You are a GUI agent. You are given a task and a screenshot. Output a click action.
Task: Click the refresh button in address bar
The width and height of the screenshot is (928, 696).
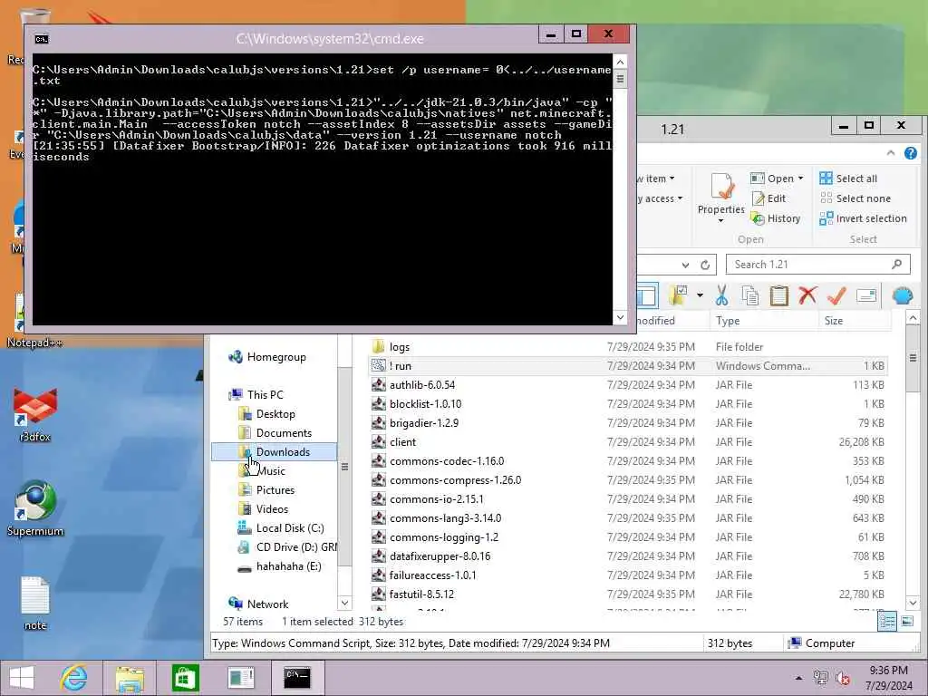(x=705, y=265)
